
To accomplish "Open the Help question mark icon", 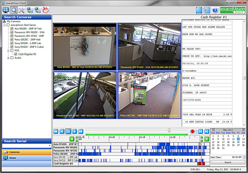I will click(215, 10).
